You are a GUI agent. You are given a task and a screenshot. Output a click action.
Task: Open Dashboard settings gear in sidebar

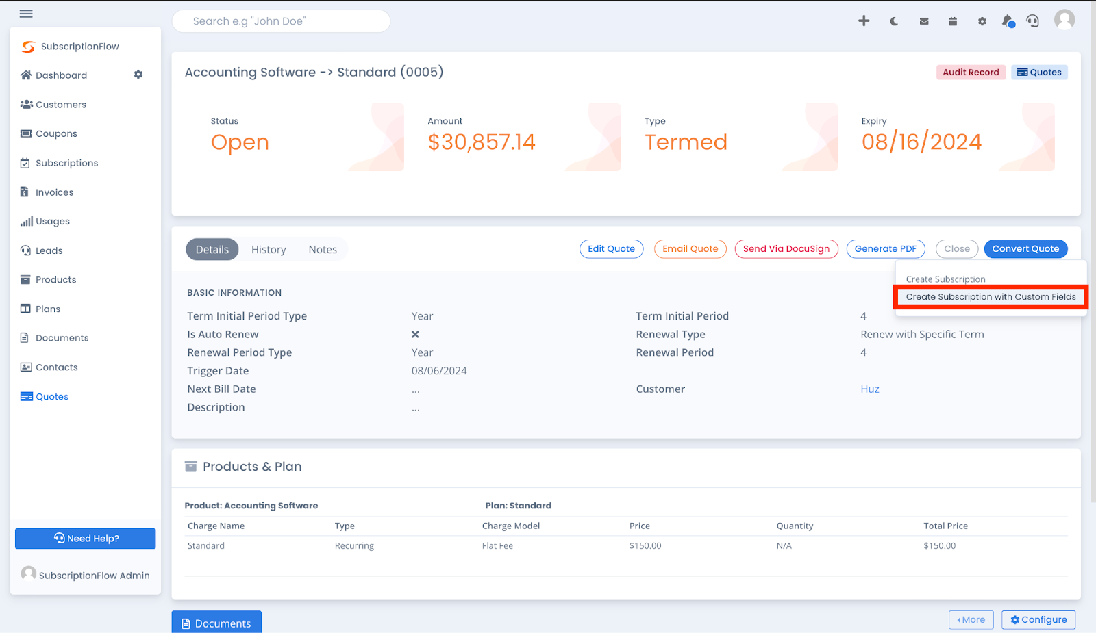point(138,75)
